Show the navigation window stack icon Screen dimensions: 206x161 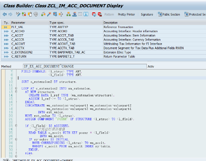(74, 14)
